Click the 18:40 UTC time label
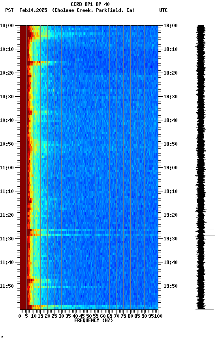The height and width of the screenshot is (341, 218). click(x=171, y=120)
